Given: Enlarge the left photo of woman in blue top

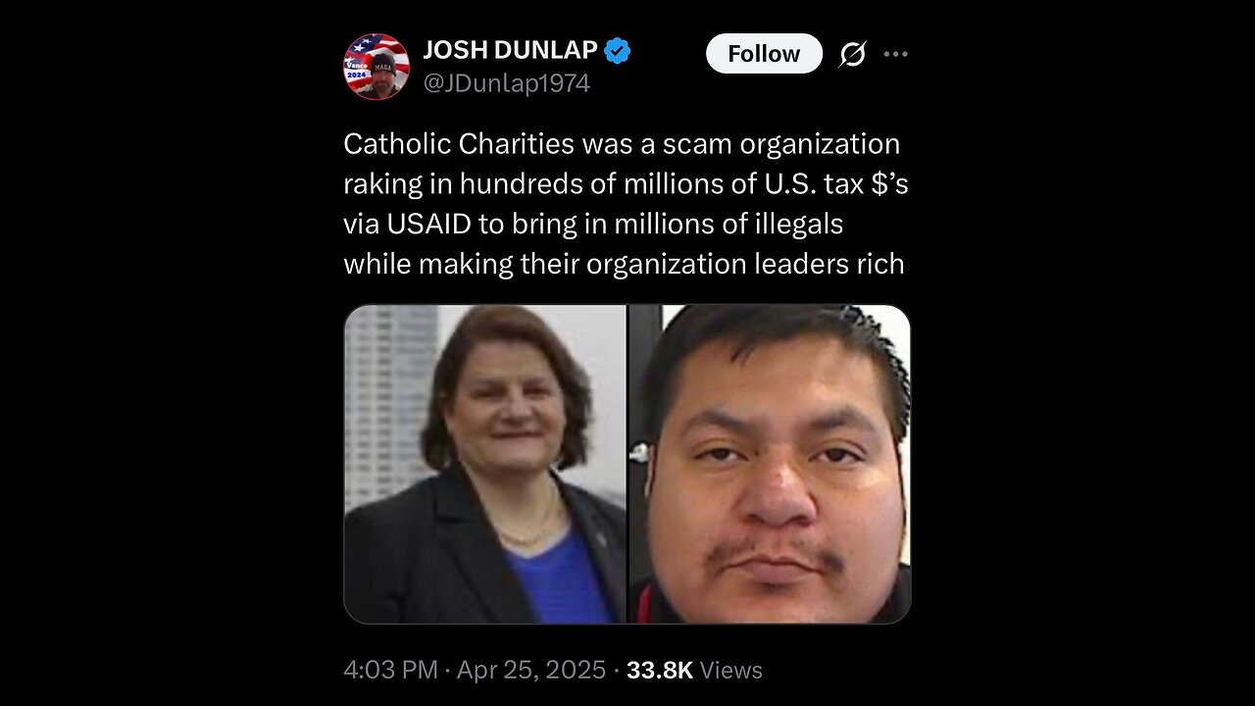Looking at the screenshot, I should click(x=484, y=464).
